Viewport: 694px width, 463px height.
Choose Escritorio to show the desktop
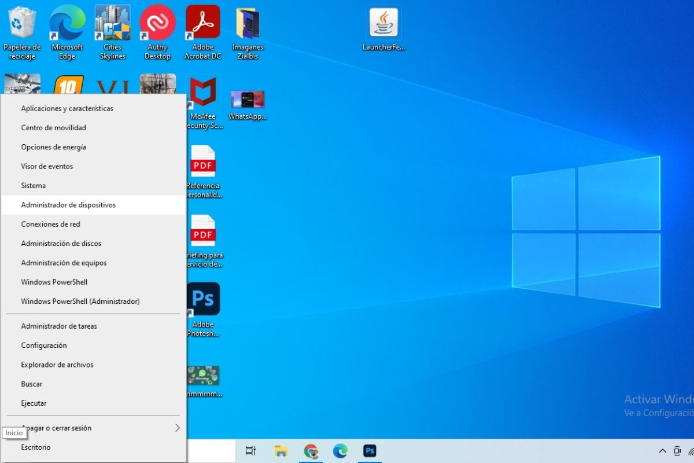click(94, 447)
